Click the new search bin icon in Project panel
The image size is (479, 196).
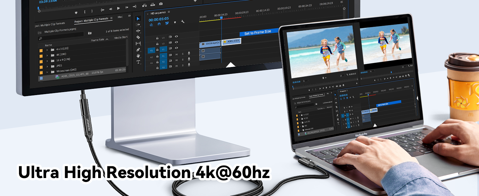(90, 33)
